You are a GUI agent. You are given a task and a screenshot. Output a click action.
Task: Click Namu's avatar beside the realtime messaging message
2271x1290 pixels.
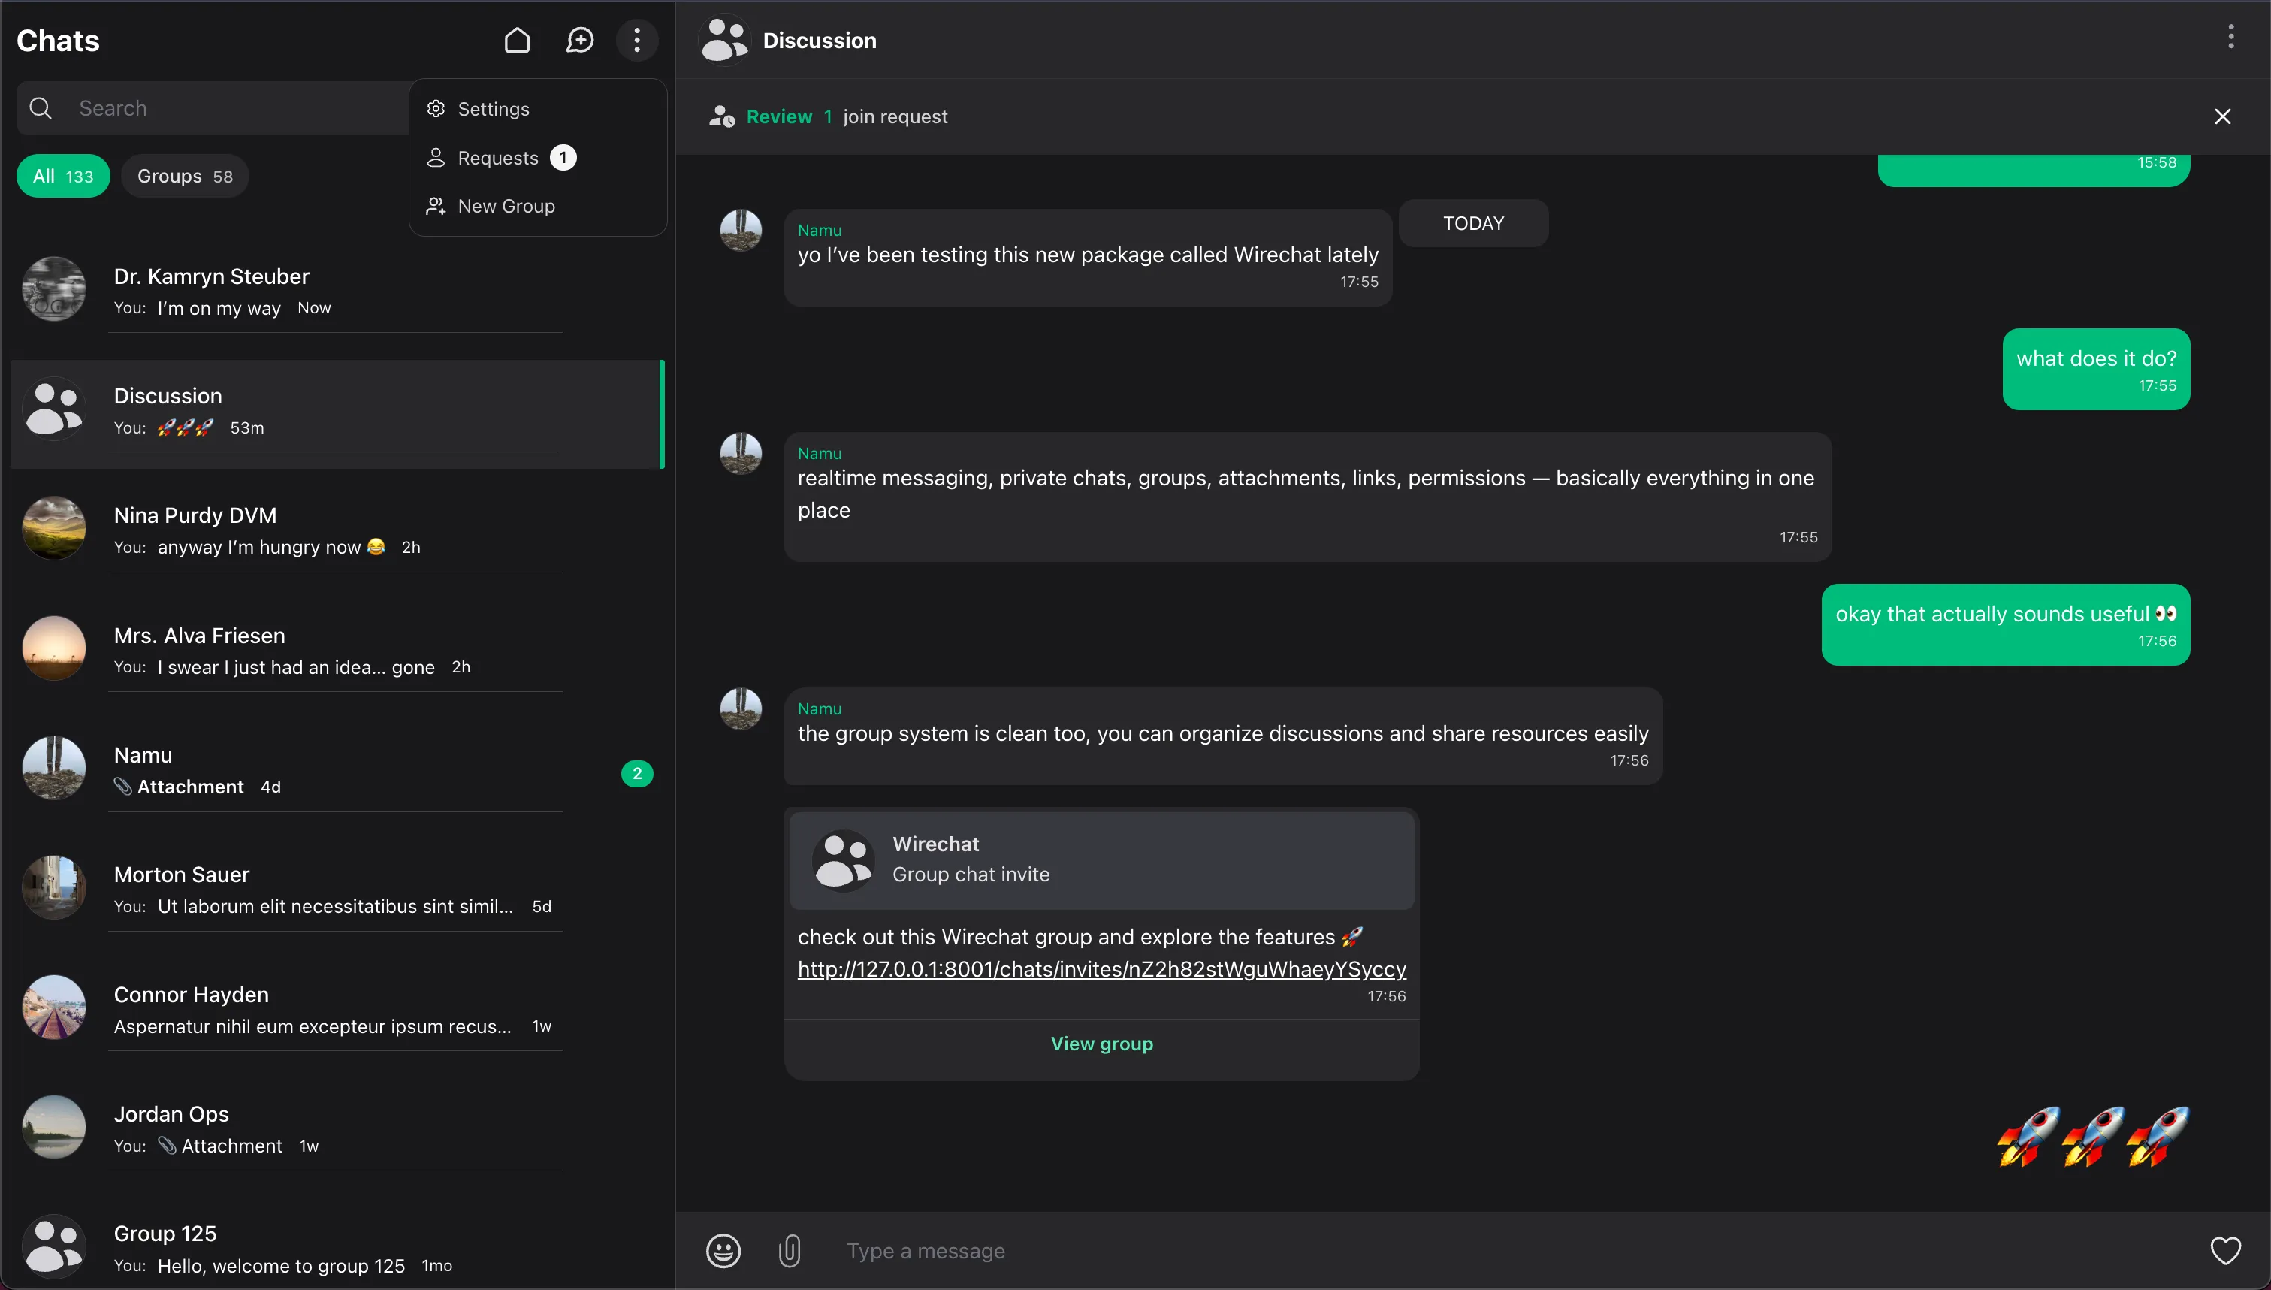741,454
